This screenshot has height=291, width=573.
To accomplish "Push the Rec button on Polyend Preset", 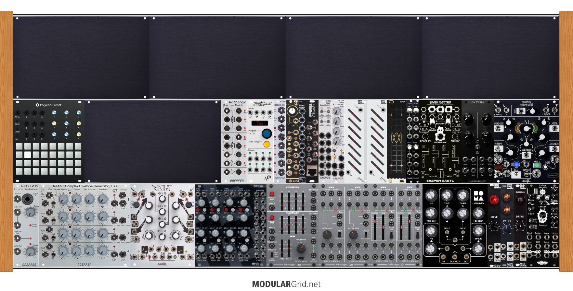I will coord(17,136).
